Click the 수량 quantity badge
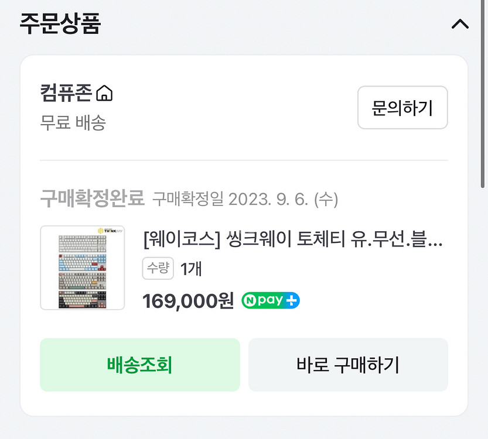This screenshot has height=439, width=488. pyautogui.click(x=158, y=269)
